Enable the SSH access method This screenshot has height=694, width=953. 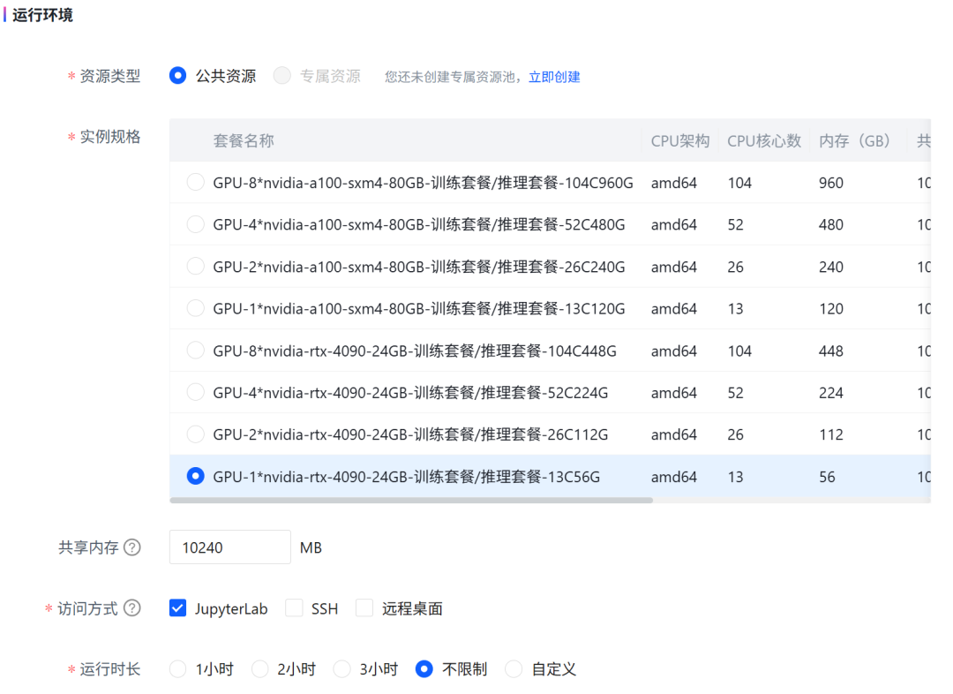pyautogui.click(x=294, y=607)
